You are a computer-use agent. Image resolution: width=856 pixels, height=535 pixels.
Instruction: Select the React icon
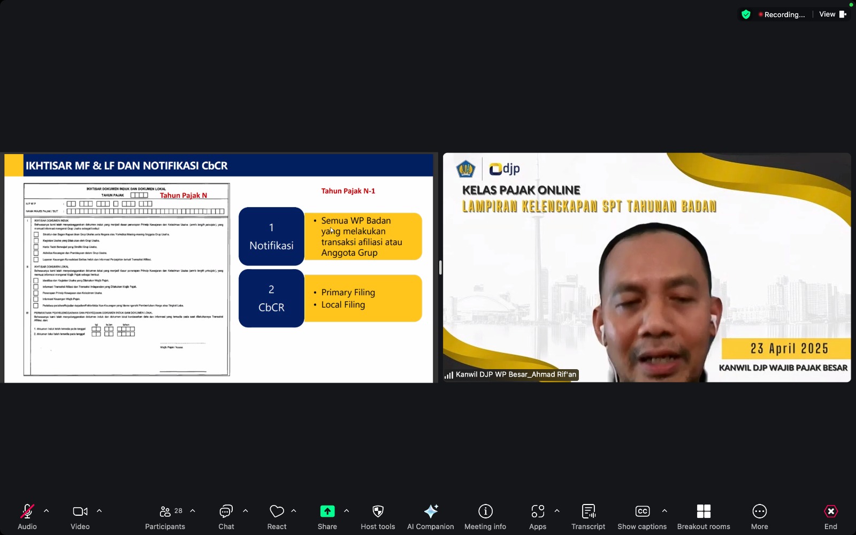pyautogui.click(x=277, y=516)
